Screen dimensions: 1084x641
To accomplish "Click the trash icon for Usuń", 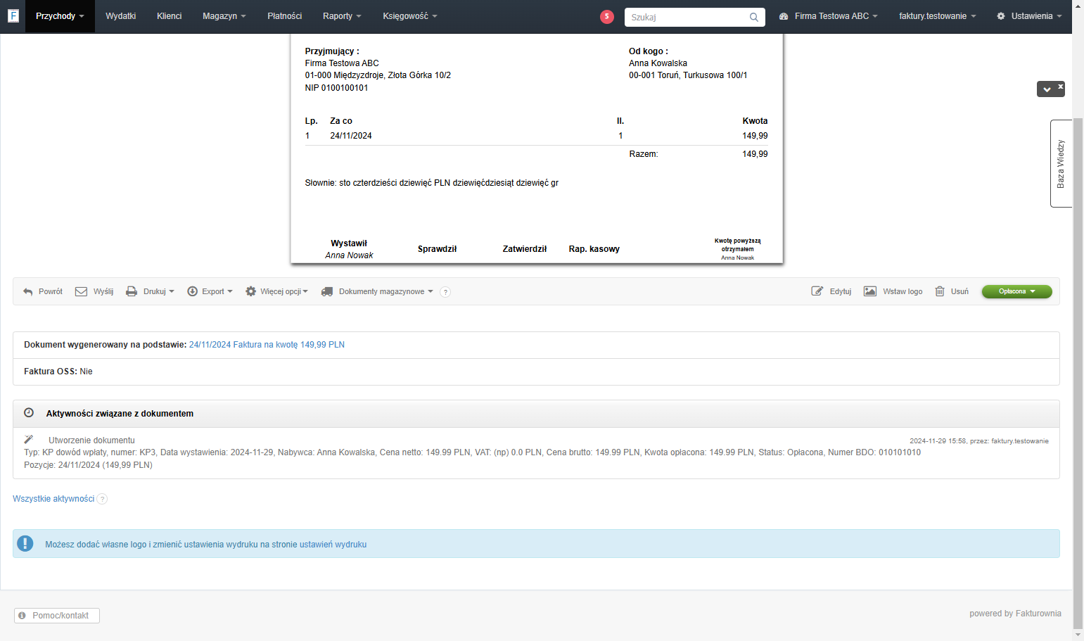I will (939, 291).
